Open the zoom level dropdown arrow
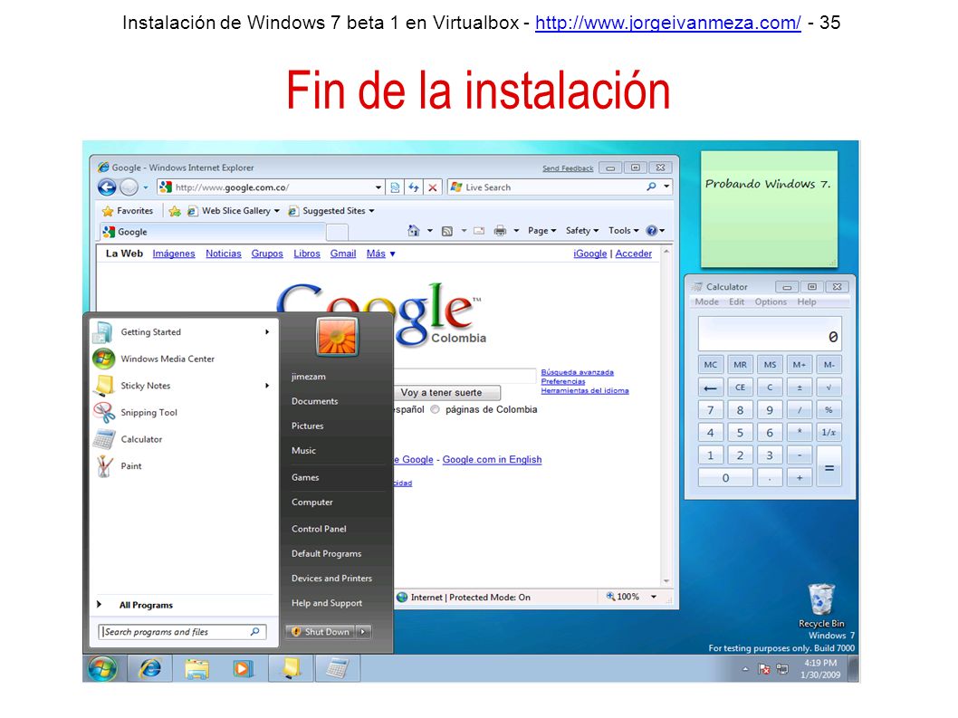Image resolution: width=958 pixels, height=718 pixels. tap(654, 597)
